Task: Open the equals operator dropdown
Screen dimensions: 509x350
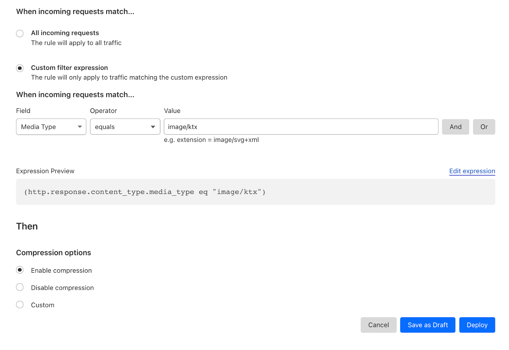Action: pos(125,127)
